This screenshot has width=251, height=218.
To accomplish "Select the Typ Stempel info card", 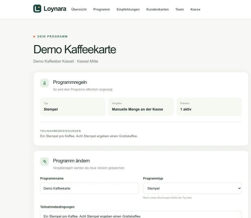I will coord(73,107).
